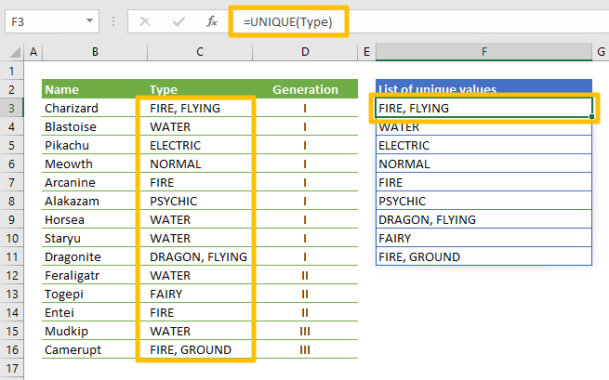Click the enter checkmark formula bar icon
The height and width of the screenshot is (380, 609).
pyautogui.click(x=179, y=21)
